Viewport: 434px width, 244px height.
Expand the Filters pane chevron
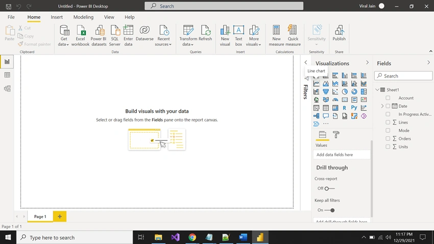305,62
